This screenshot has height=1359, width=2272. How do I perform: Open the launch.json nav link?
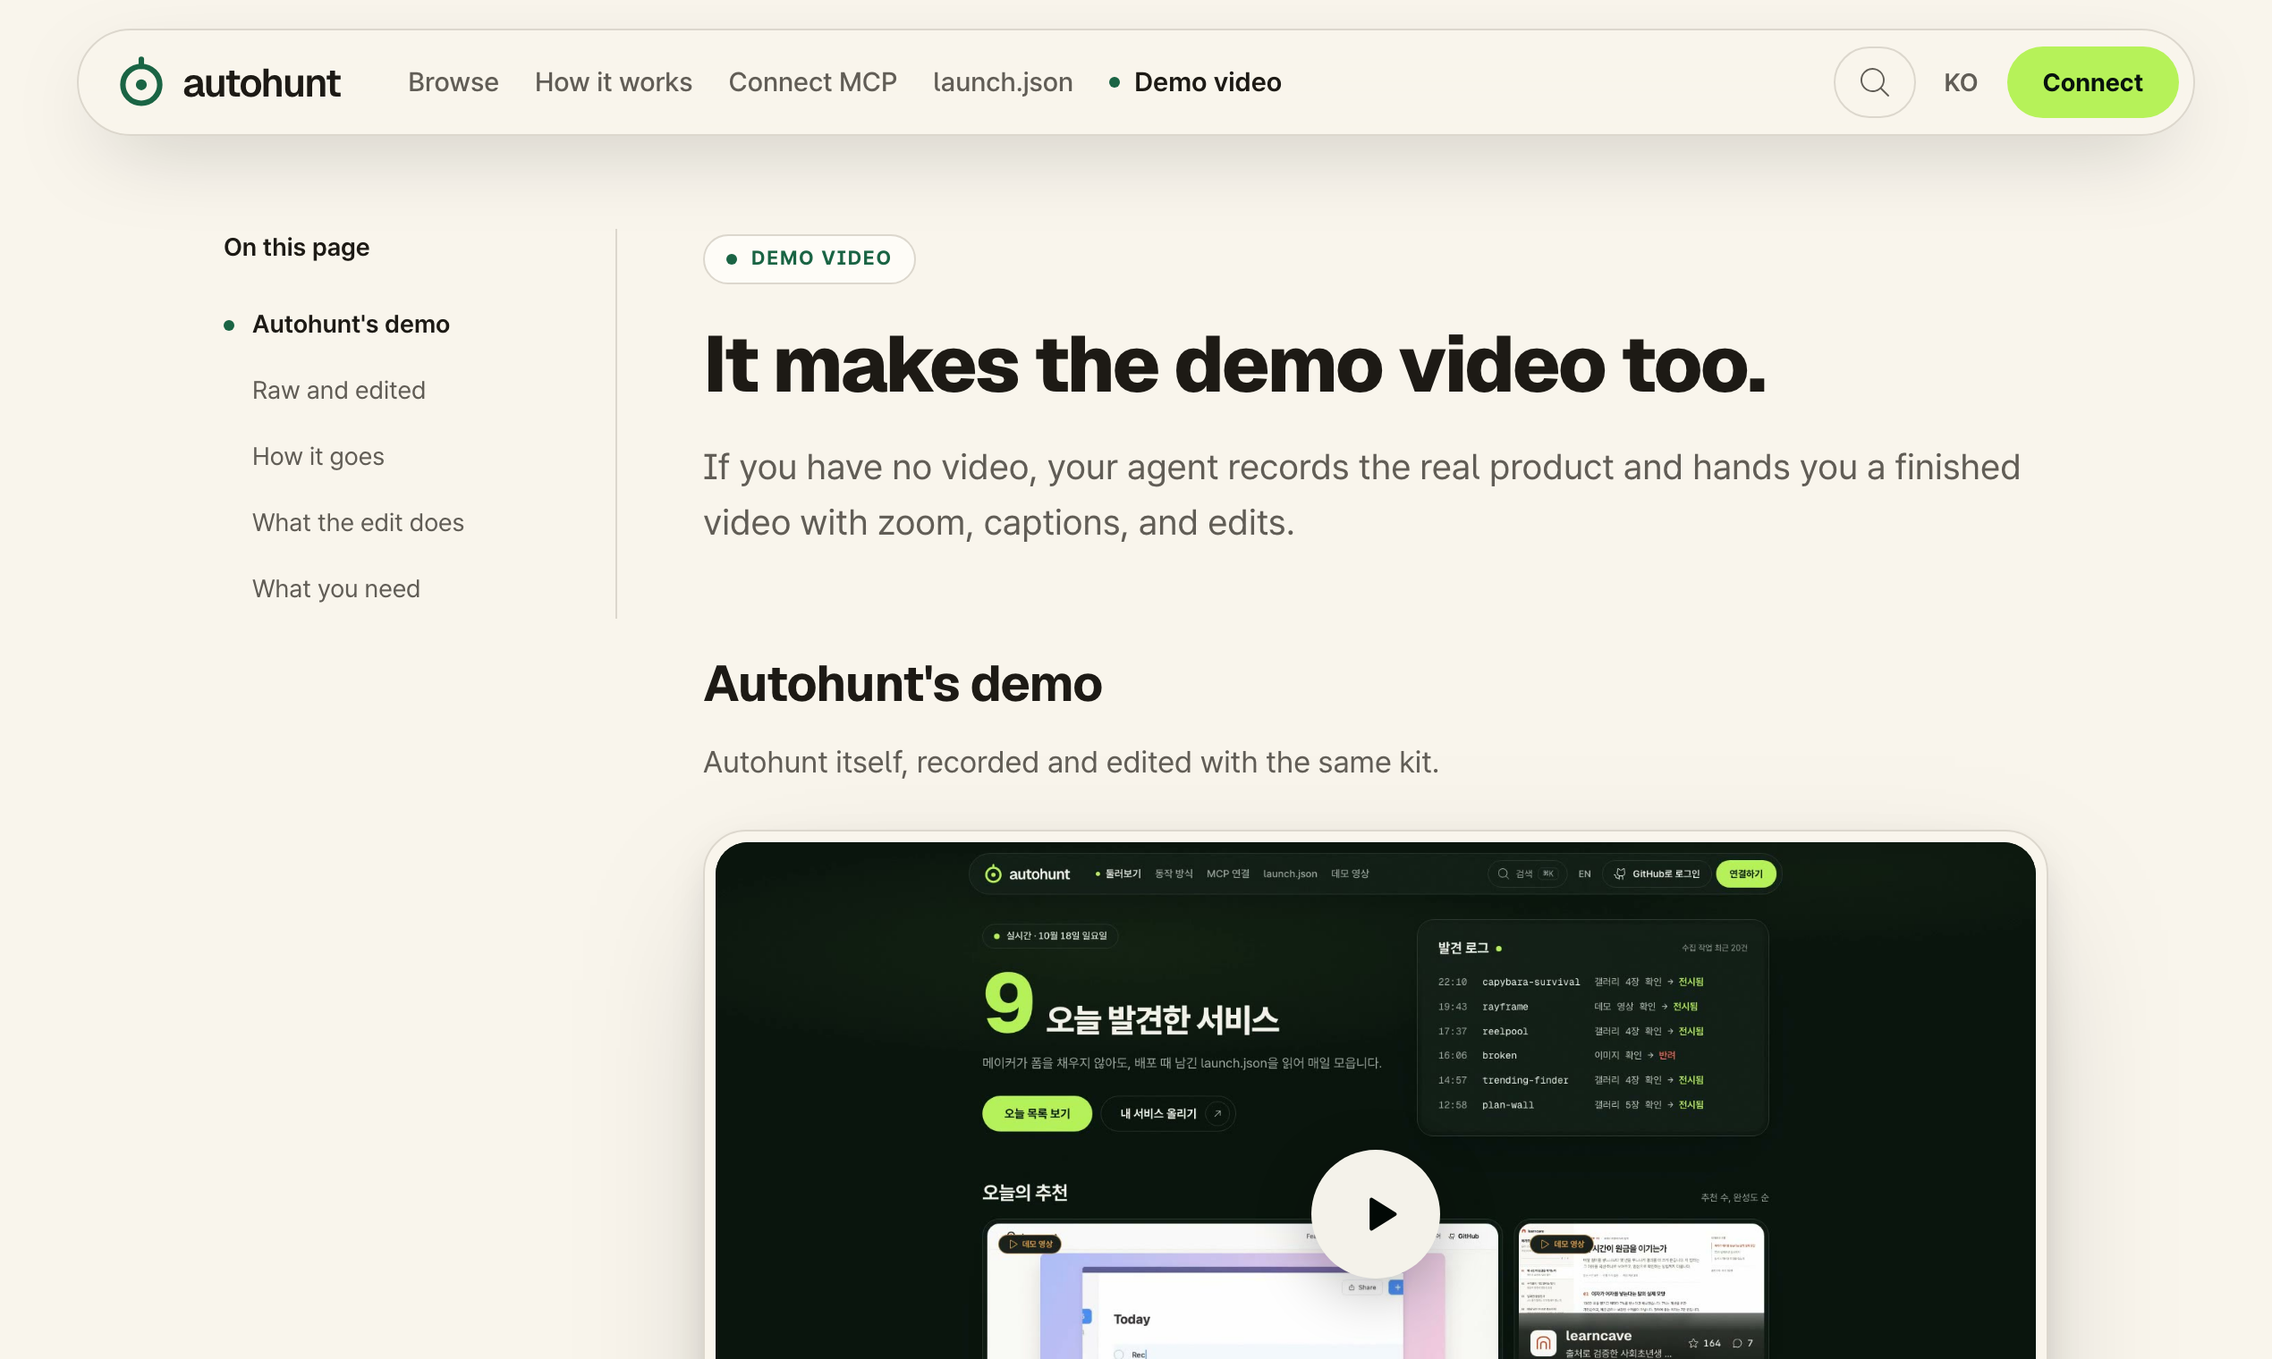pos(1002,82)
